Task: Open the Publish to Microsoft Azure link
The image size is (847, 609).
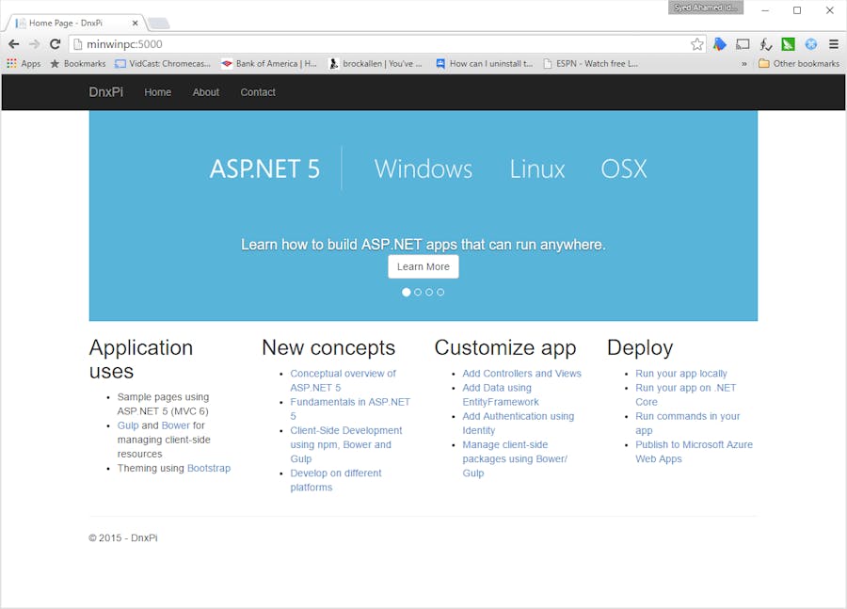Action: (694, 445)
